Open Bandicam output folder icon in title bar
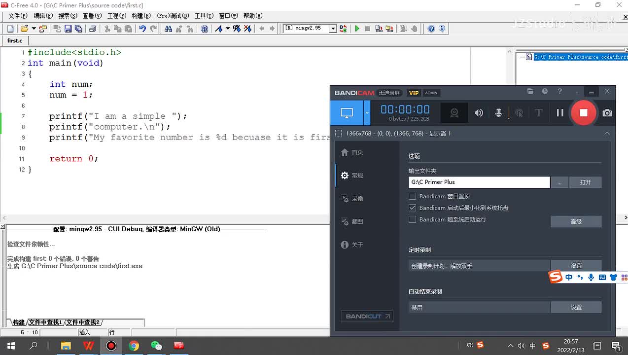This screenshot has height=355, width=628. point(530,91)
